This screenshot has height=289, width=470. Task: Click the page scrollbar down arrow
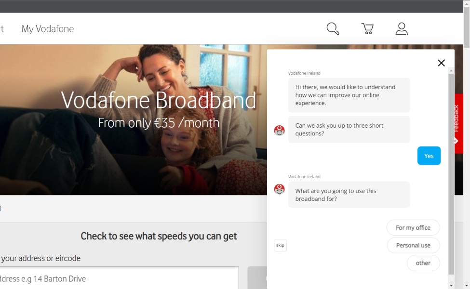click(x=466, y=284)
